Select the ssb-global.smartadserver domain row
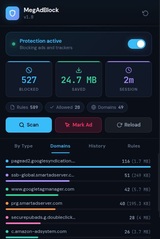 click(78, 177)
